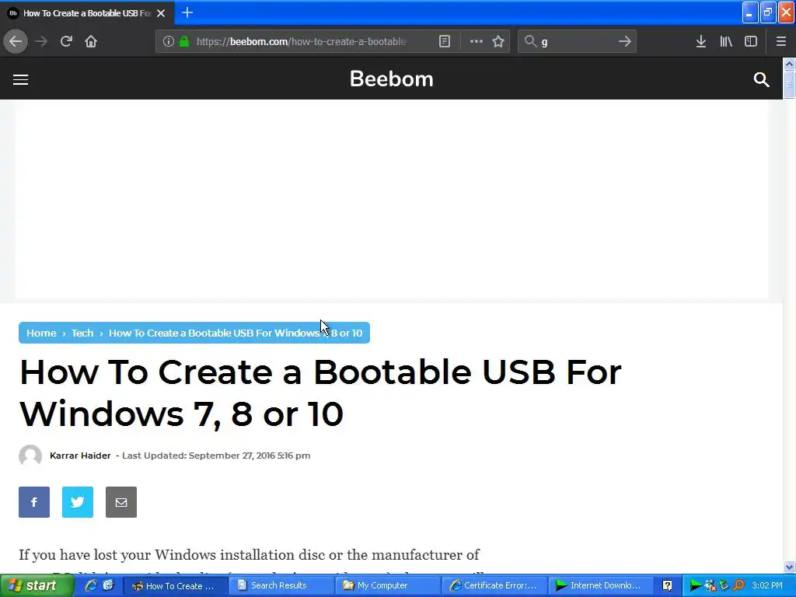Open Beebom site search magnifier
Screen dimensions: 796x597
pos(761,79)
